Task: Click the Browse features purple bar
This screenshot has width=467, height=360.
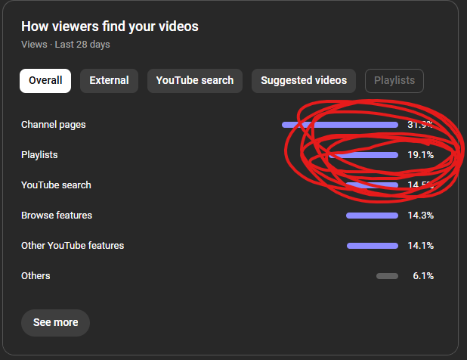Action: coord(372,216)
